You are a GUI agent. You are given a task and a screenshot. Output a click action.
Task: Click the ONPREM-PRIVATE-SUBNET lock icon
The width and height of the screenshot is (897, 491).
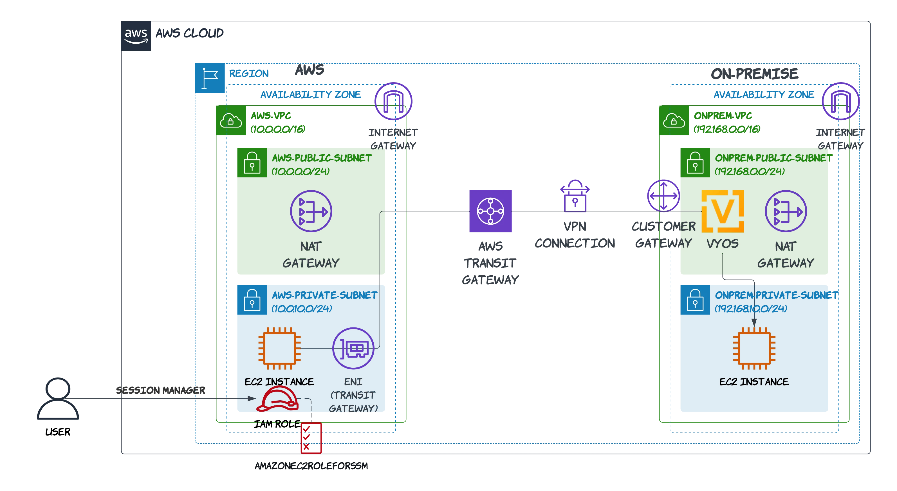[695, 300]
